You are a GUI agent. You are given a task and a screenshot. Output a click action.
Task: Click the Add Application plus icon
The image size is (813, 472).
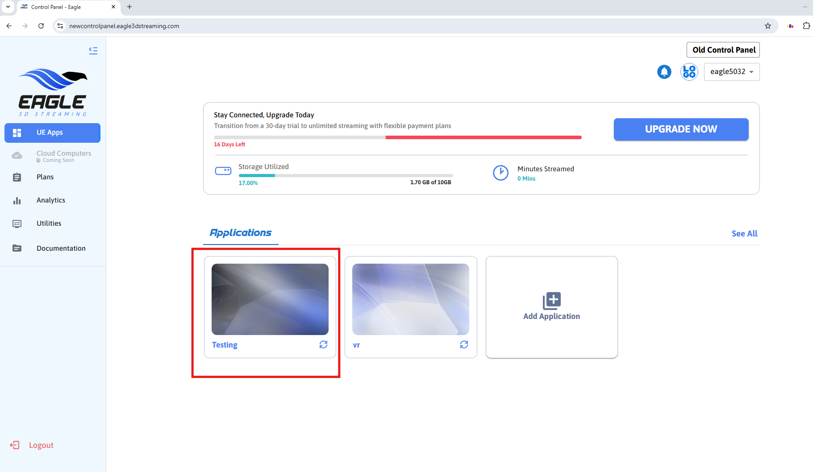point(551,301)
